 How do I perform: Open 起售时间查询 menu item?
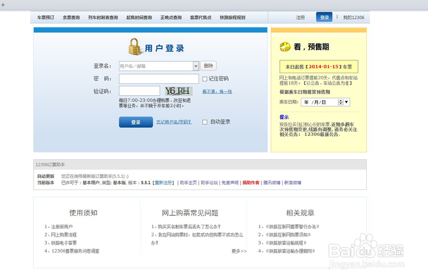(x=139, y=18)
